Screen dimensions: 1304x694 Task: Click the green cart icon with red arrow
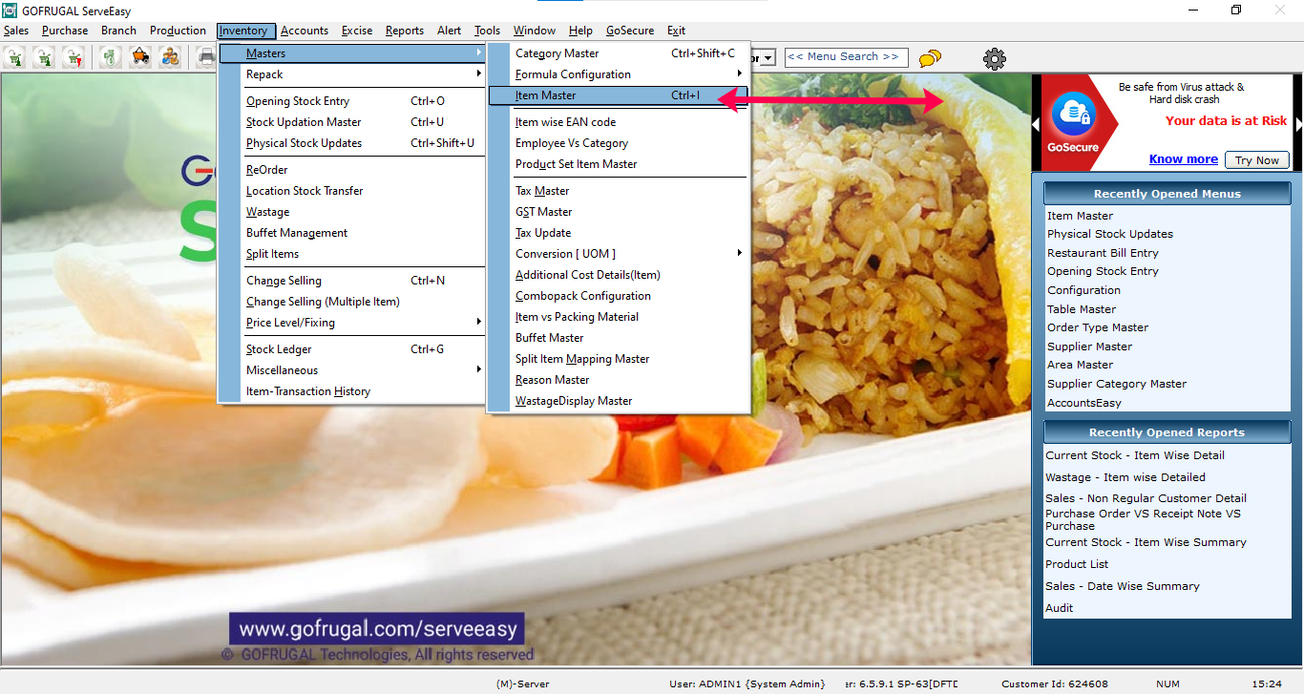tap(74, 57)
